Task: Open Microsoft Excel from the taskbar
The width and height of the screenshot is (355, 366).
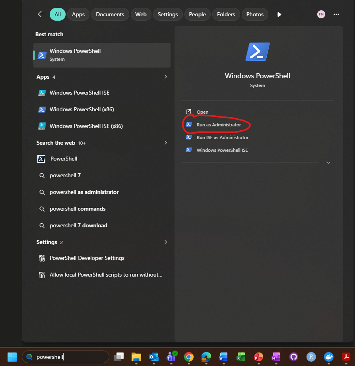Action: pos(241,357)
